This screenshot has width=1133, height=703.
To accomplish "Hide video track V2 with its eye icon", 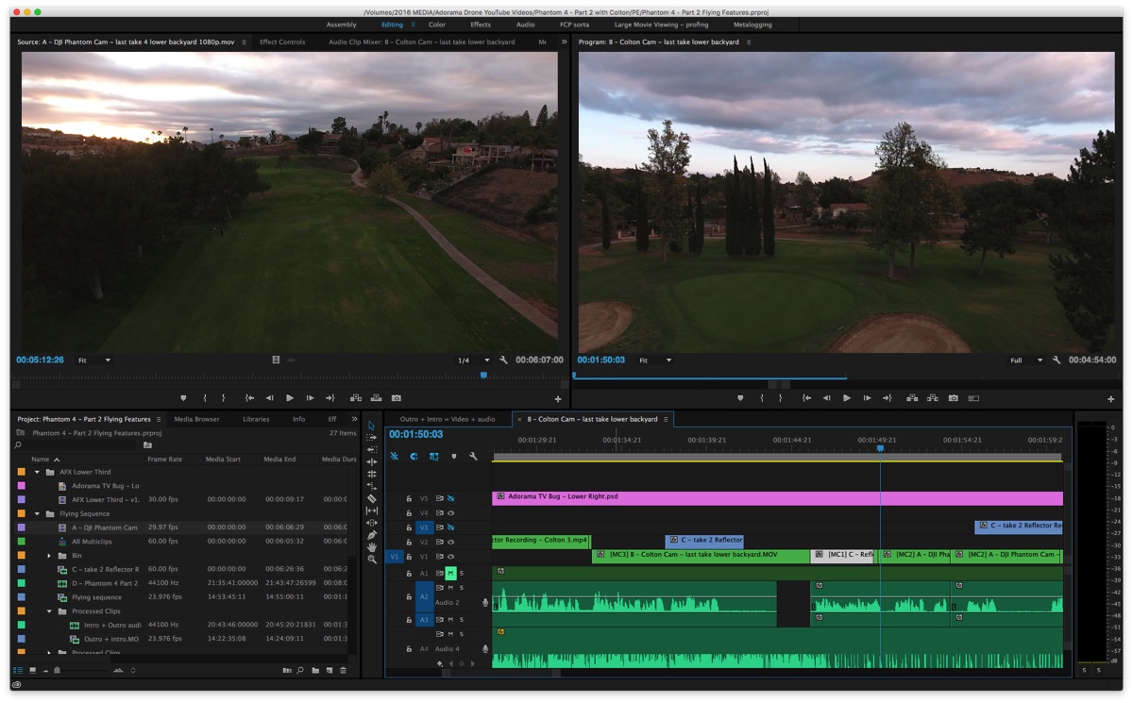I will click(x=451, y=543).
